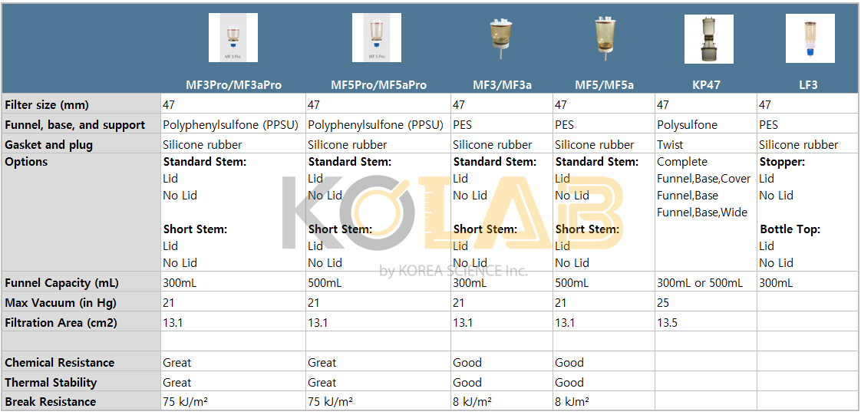Click the MF5Pro/MF5aPro column header
This screenshot has height=415, width=861.
coord(378,85)
